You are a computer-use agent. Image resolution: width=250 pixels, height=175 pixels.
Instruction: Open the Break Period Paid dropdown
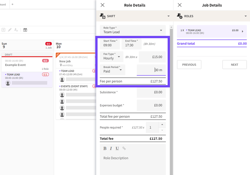coord(112,69)
